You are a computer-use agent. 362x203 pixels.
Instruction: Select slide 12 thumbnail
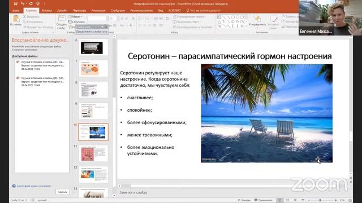(x=93, y=174)
